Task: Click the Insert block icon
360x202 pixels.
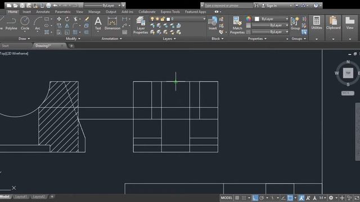Action: tap(213, 24)
